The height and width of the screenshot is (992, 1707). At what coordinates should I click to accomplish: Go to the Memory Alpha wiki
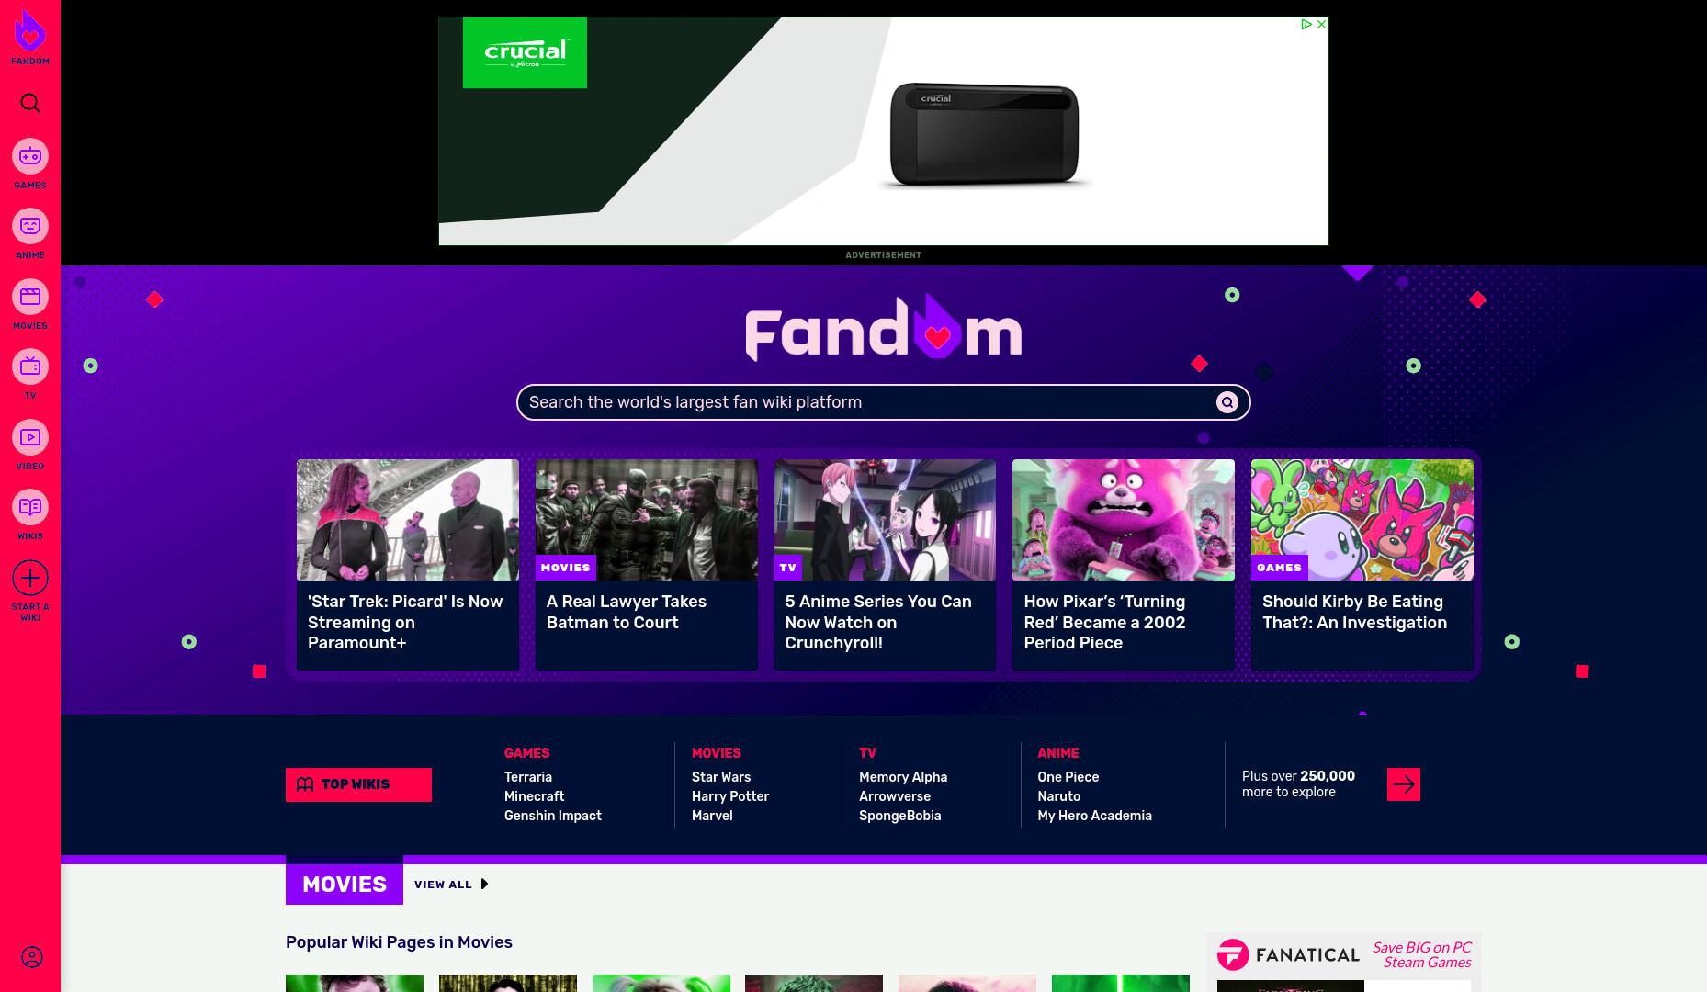coord(903,777)
